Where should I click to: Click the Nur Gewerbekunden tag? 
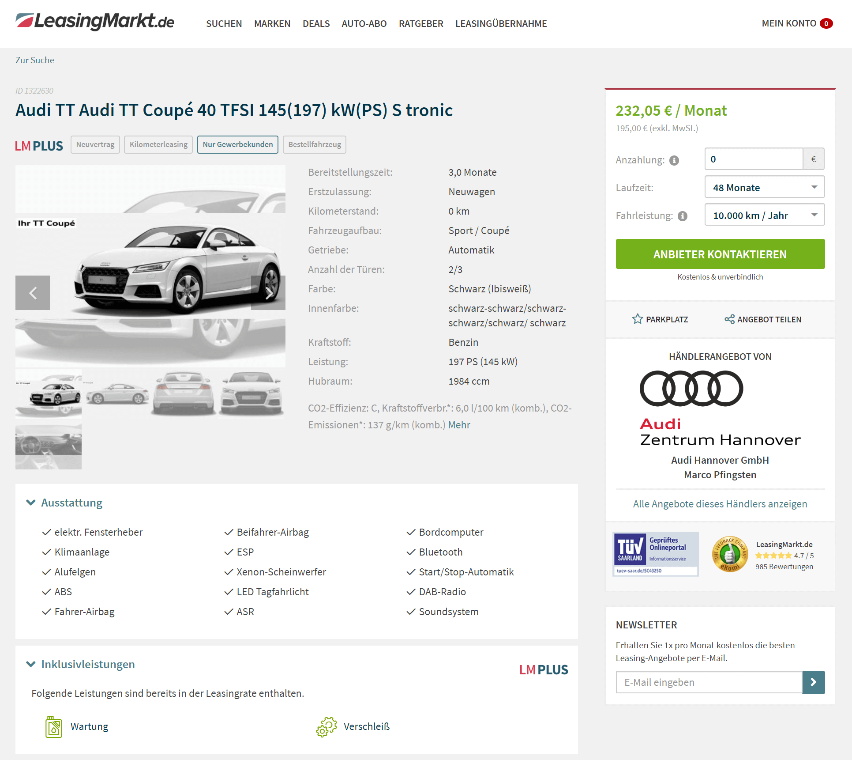pos(238,145)
